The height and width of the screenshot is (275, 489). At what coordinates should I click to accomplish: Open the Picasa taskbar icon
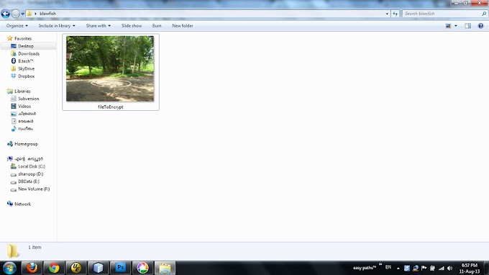(142, 268)
